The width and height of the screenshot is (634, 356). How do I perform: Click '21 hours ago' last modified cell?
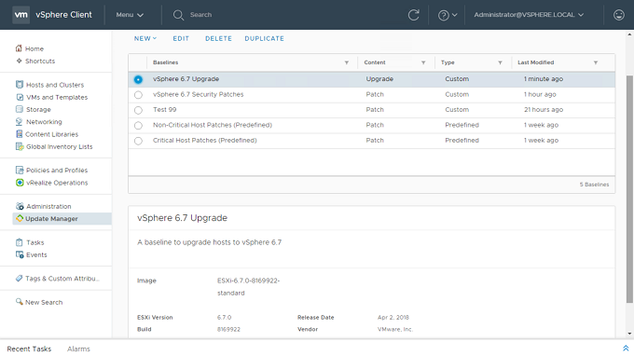pos(544,110)
